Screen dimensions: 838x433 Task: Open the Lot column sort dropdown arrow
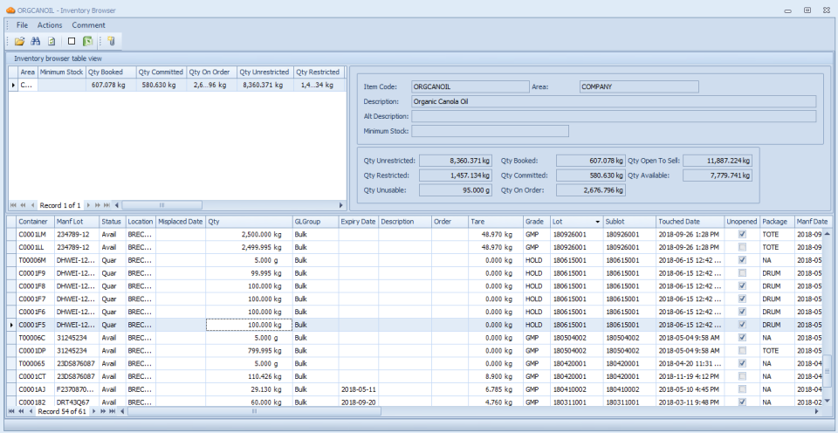597,222
